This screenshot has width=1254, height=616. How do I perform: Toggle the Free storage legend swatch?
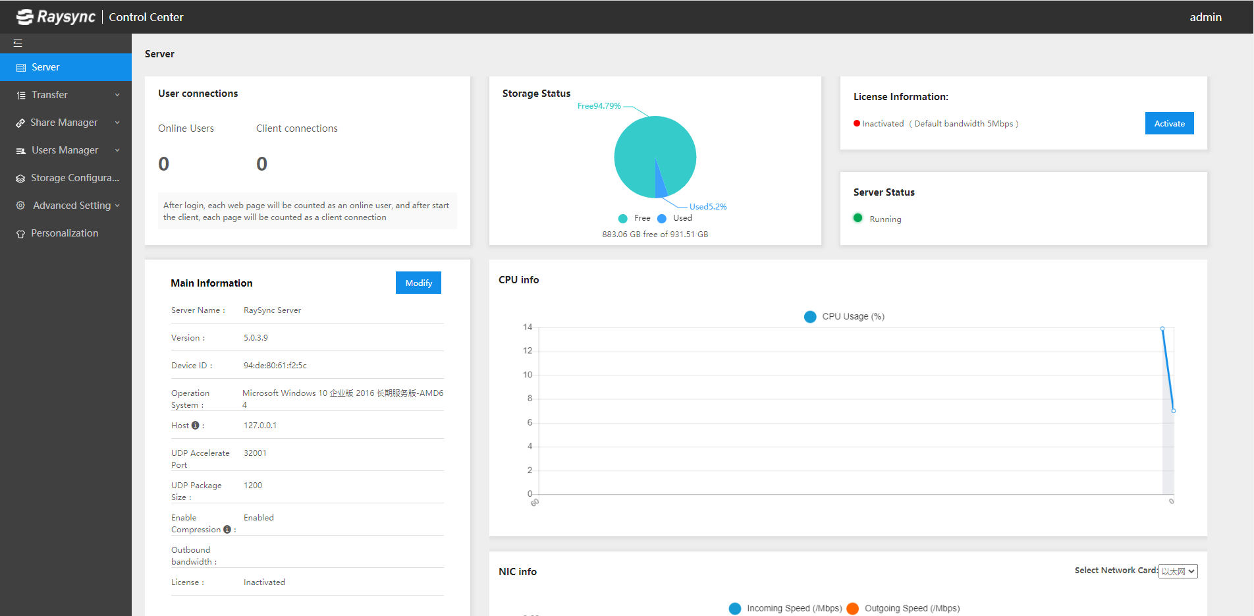(x=622, y=219)
